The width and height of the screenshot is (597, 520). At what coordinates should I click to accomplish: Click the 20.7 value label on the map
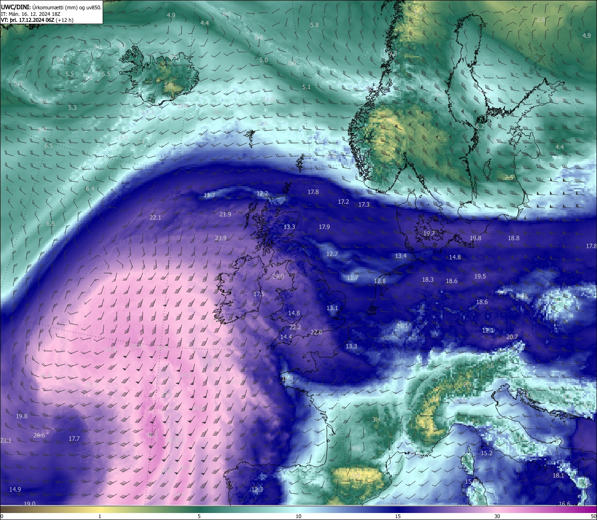512,337
